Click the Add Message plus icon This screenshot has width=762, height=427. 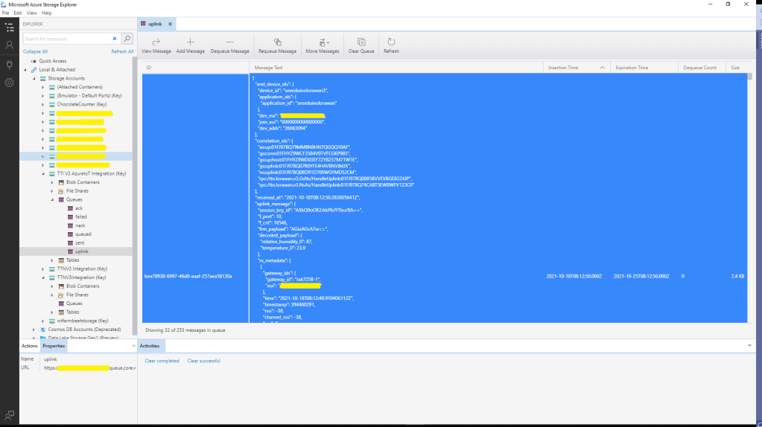(190, 43)
